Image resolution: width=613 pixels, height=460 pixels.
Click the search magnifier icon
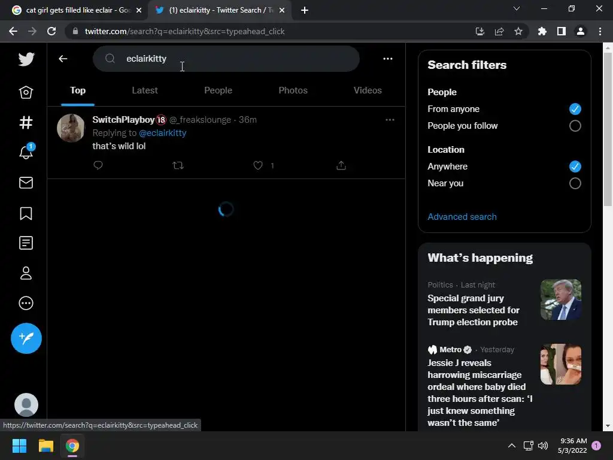[x=110, y=59]
